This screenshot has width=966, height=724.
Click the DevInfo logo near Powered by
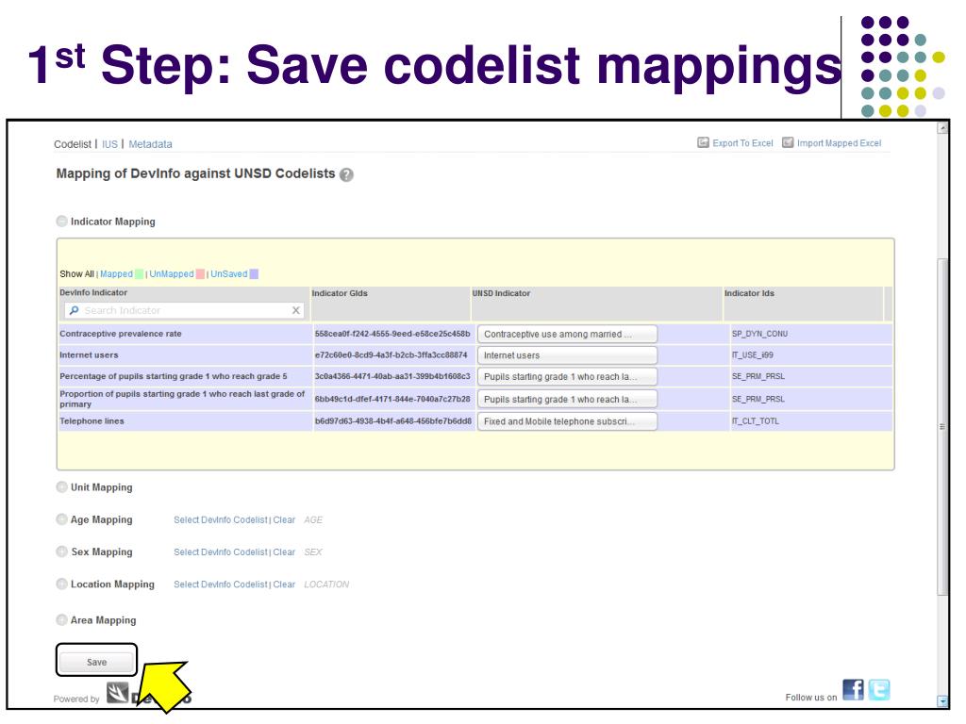pos(117,693)
